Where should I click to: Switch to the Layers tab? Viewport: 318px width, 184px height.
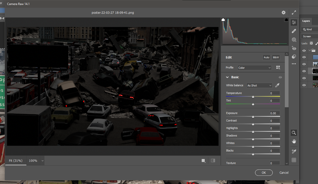click(306, 21)
